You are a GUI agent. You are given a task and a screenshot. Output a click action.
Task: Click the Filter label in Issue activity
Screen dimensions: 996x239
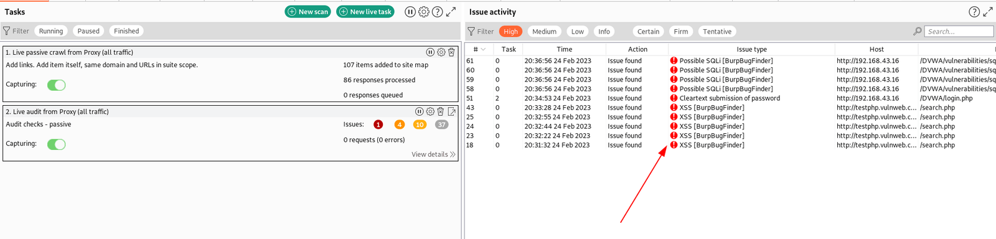click(x=486, y=32)
